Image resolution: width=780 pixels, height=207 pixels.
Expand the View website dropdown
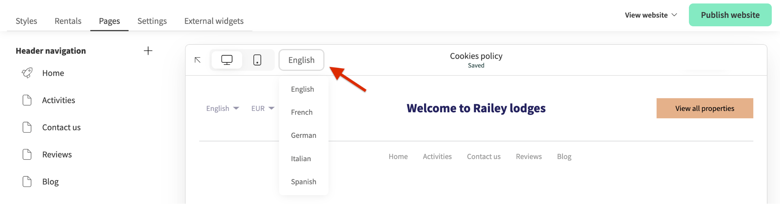(650, 15)
